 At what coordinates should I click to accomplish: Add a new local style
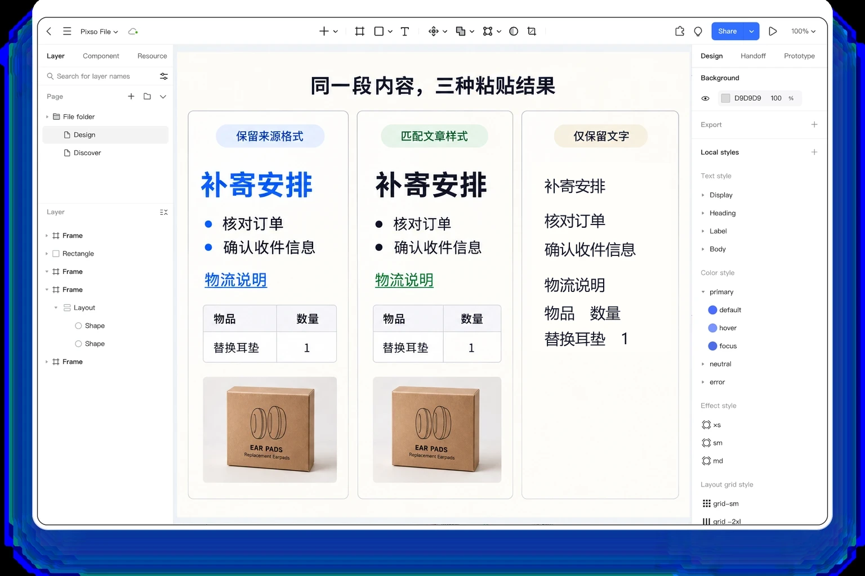coord(814,152)
